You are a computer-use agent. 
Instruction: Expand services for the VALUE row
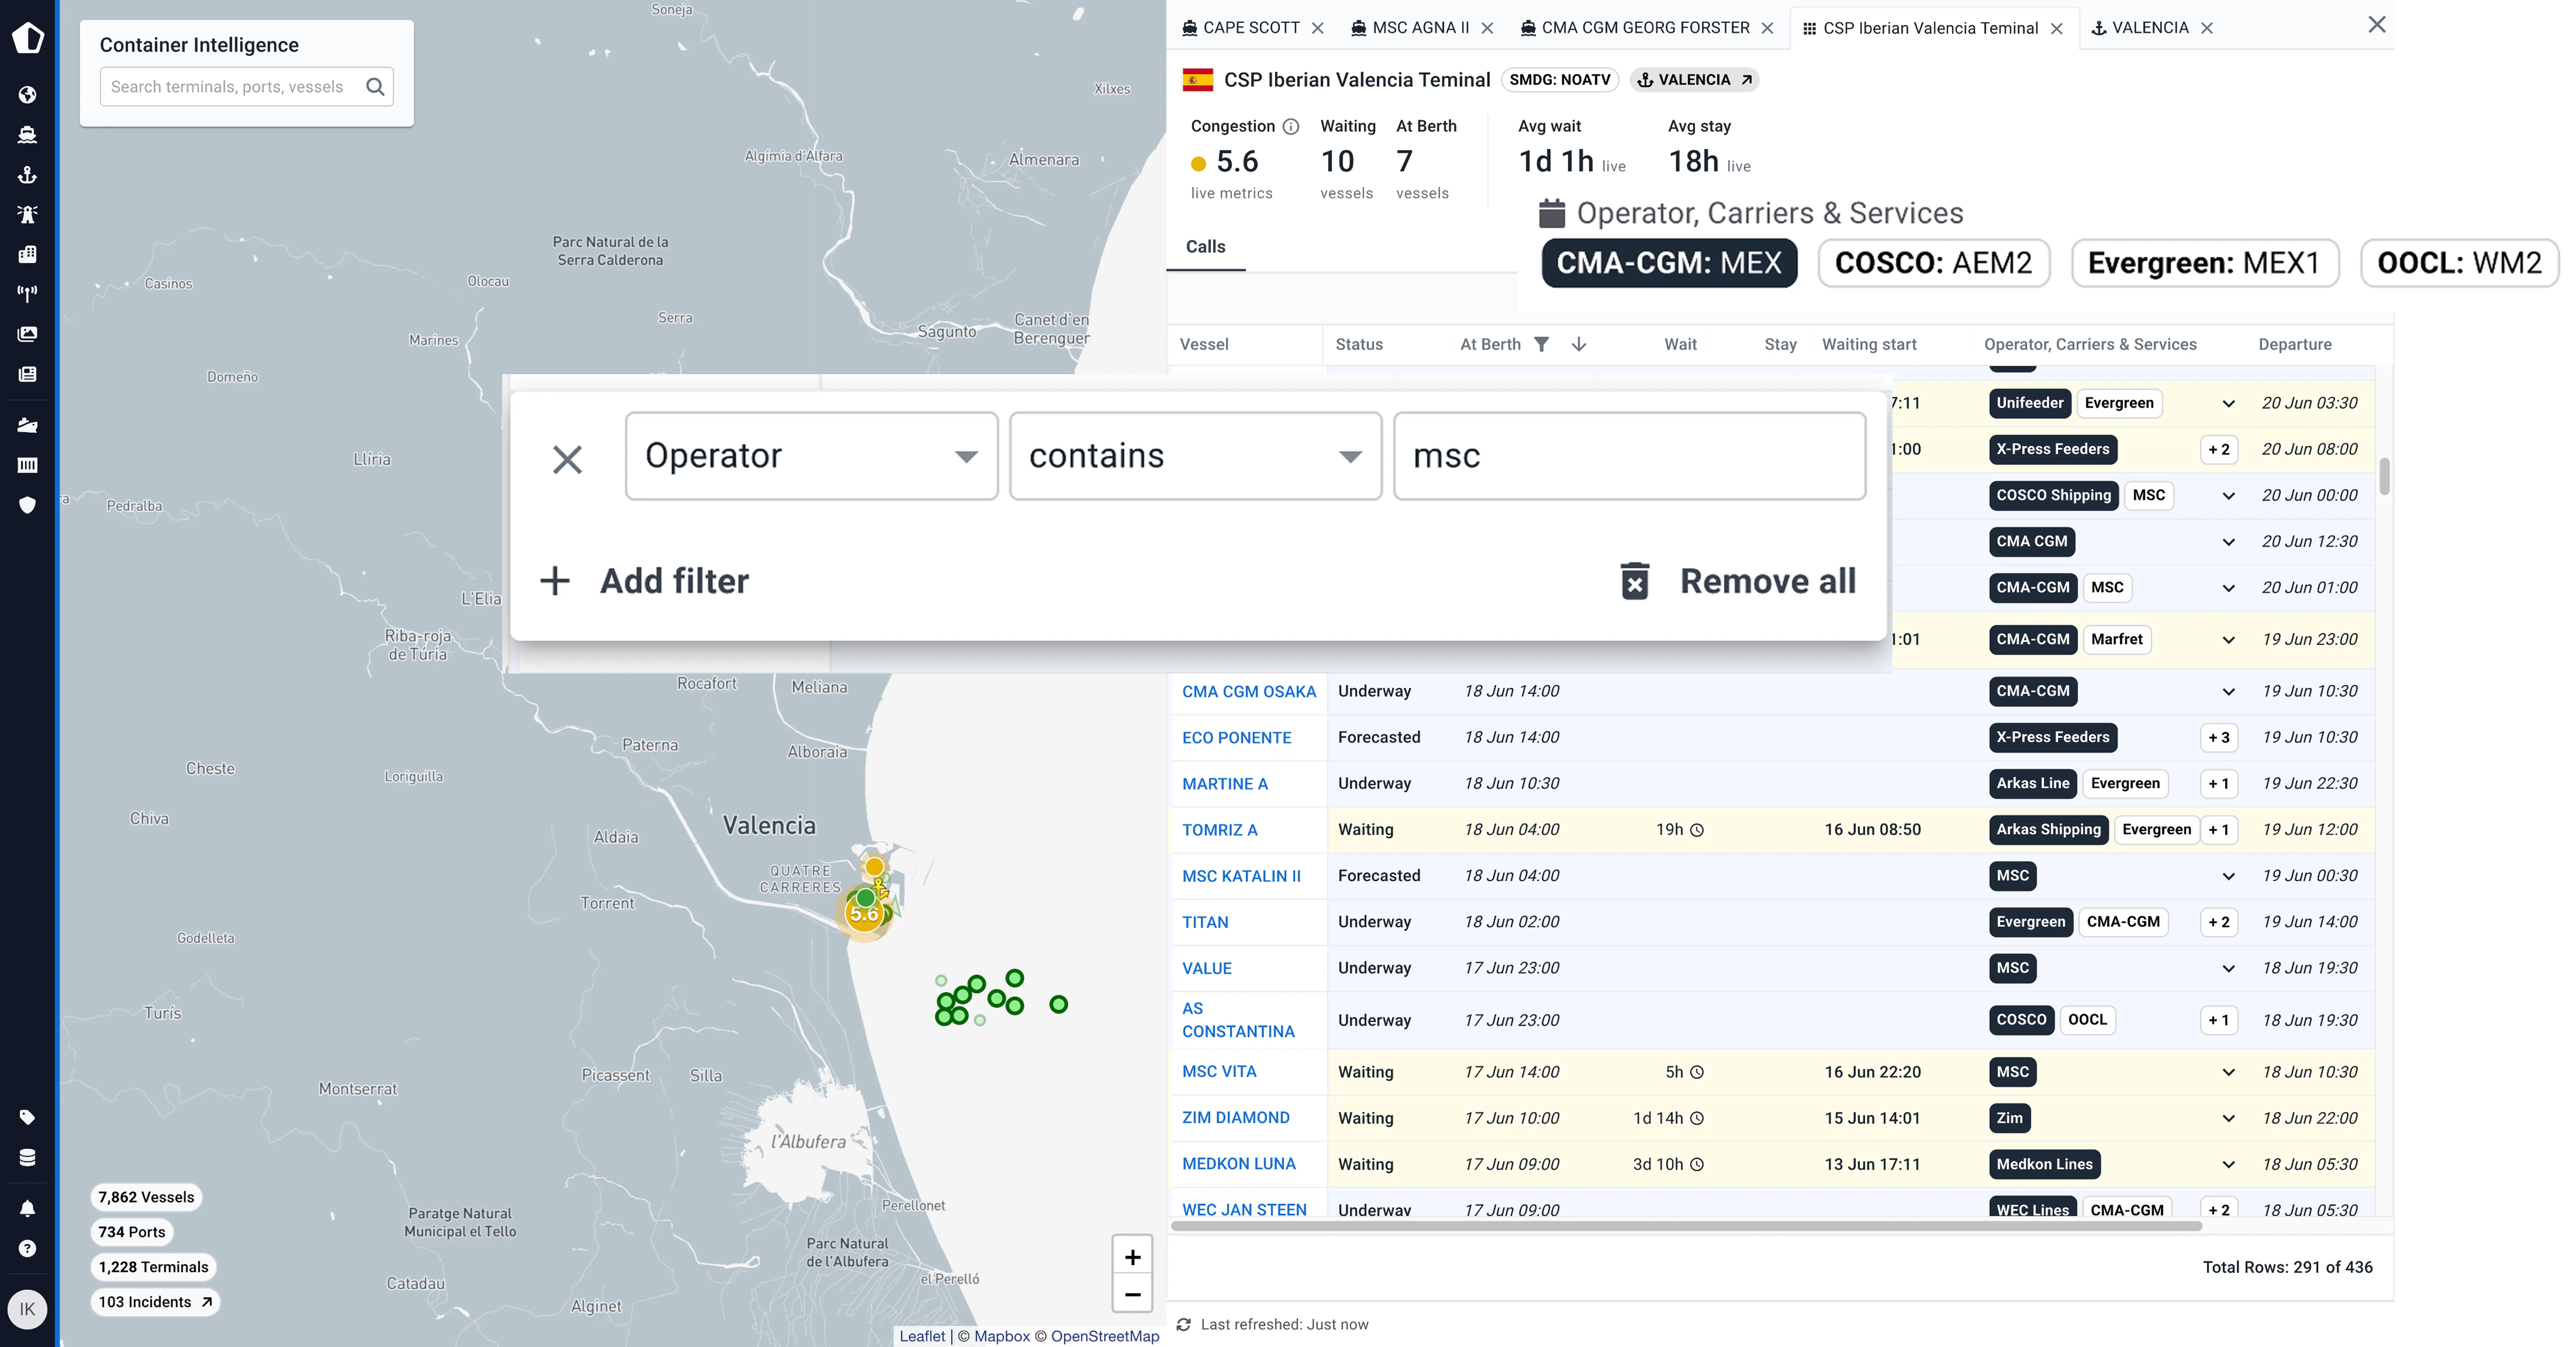[x=2228, y=968]
